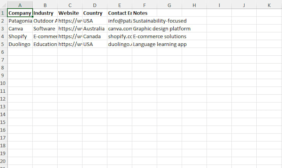Click Duolingo's contact email cell
This screenshot has width=282, height=168.
point(119,44)
